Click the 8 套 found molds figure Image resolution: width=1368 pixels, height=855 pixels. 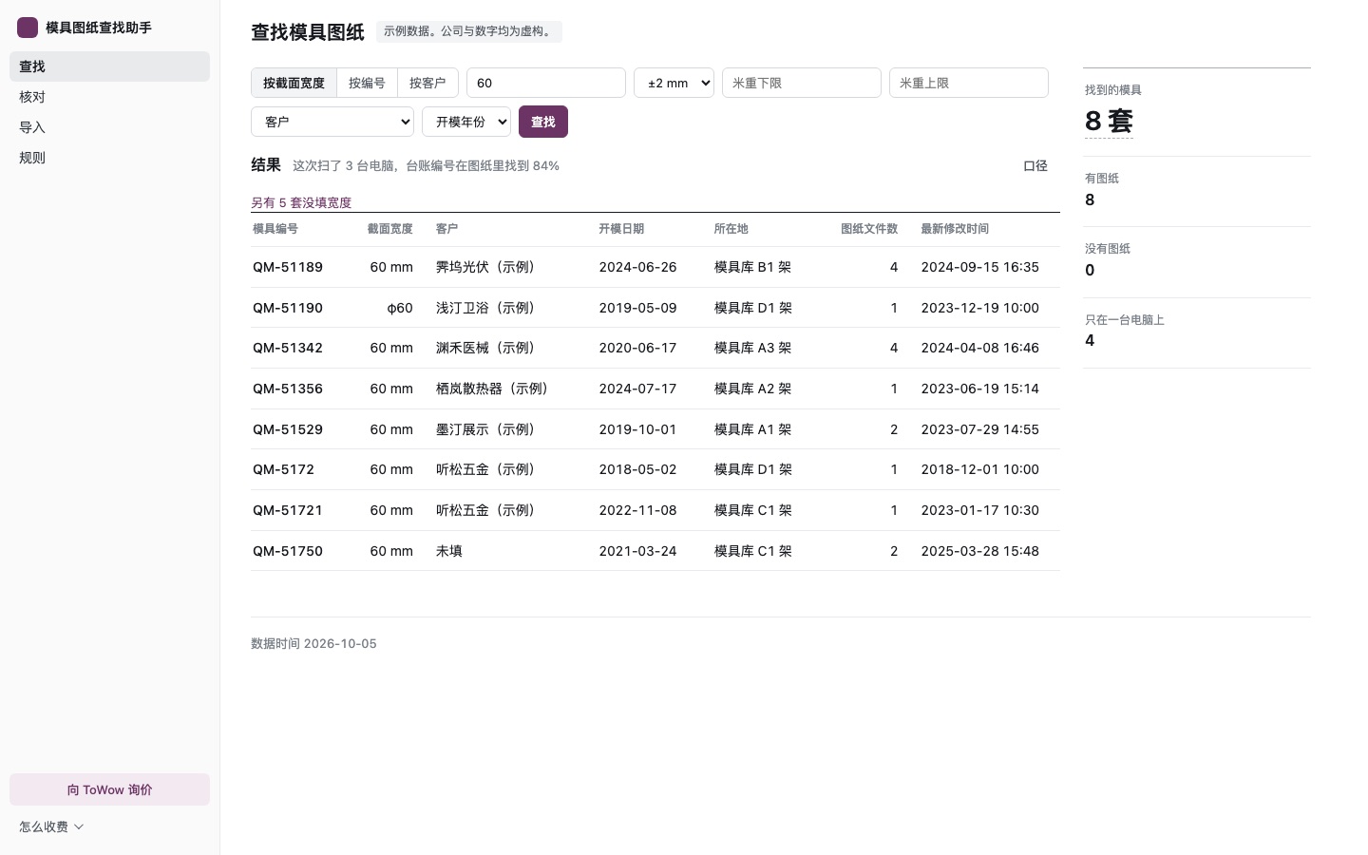tap(1109, 122)
